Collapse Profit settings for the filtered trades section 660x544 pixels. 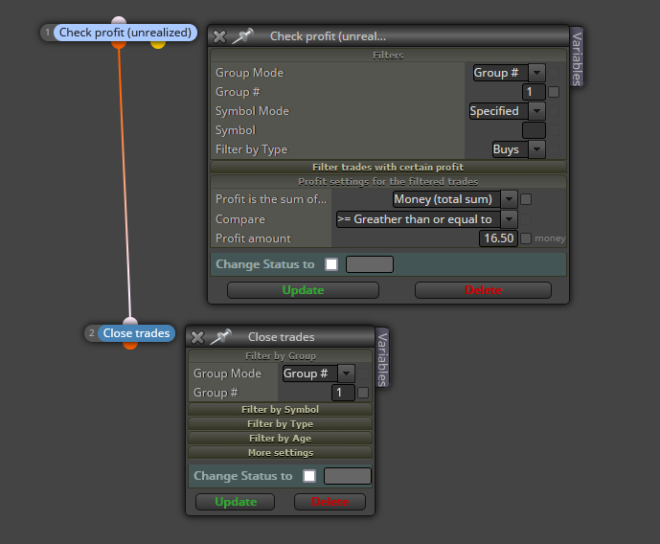(388, 181)
